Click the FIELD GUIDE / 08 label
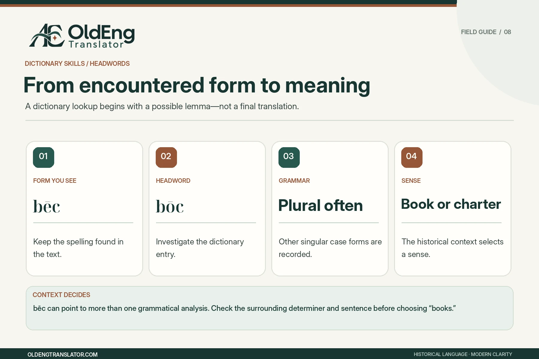 coord(486,32)
